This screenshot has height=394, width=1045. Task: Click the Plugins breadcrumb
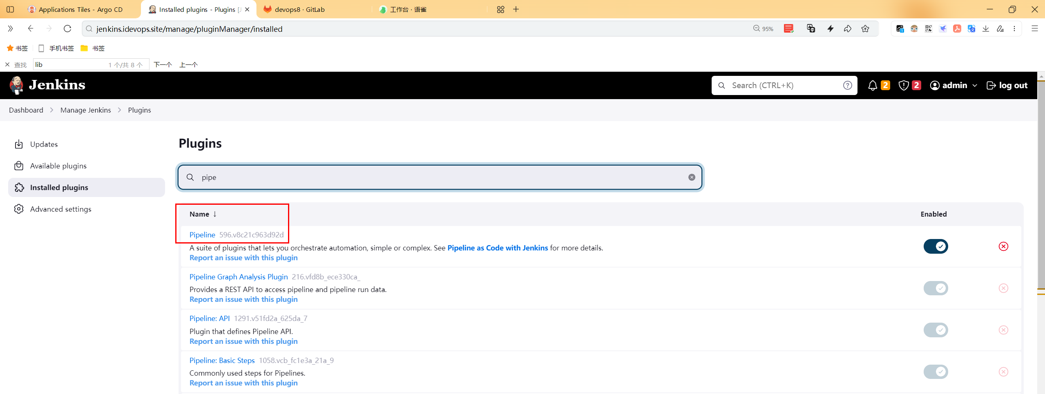tap(139, 110)
